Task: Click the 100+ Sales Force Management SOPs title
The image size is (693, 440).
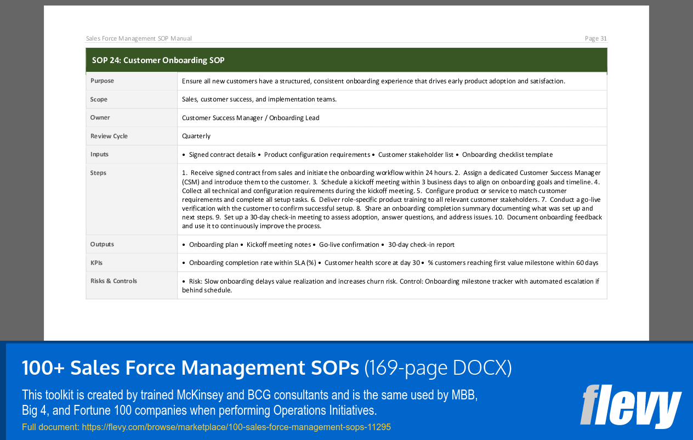Action: [189, 368]
